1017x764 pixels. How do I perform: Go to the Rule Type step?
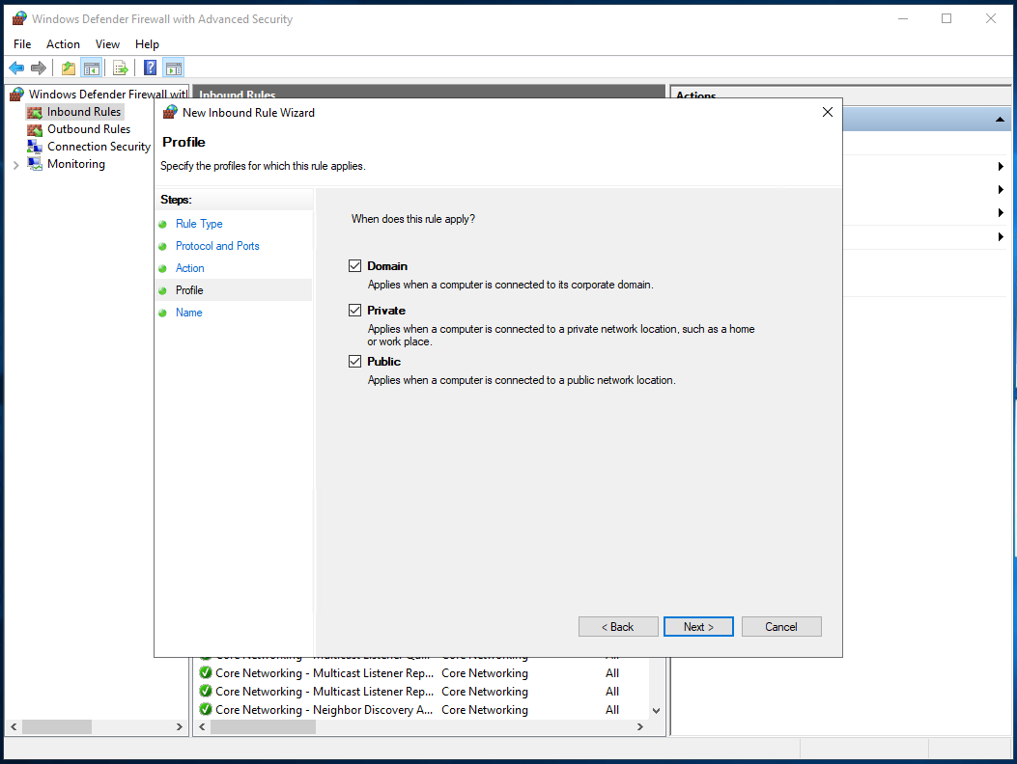[199, 224]
